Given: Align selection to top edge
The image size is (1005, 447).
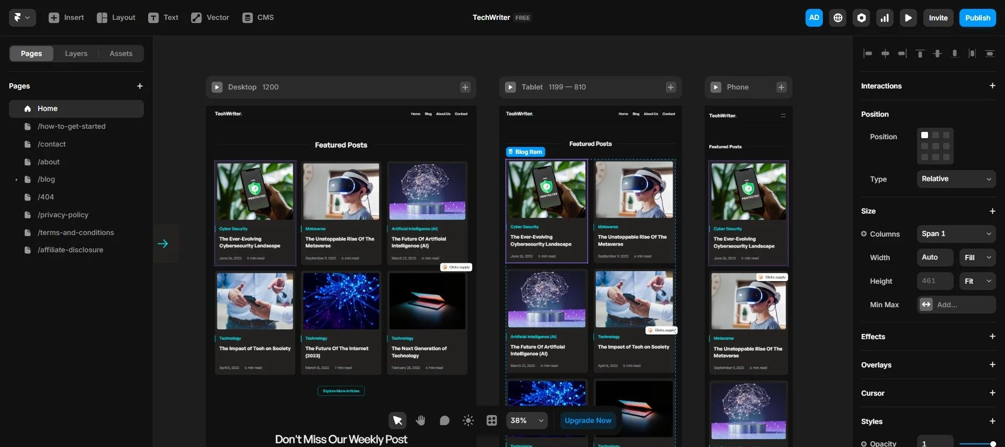Looking at the screenshot, I should (920, 53).
